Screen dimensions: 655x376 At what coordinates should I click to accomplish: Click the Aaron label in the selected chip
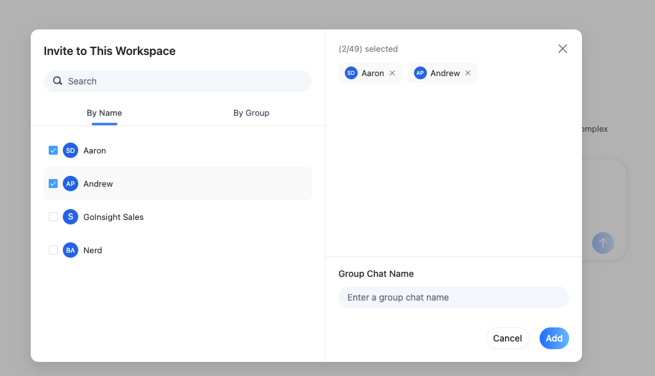(372, 74)
